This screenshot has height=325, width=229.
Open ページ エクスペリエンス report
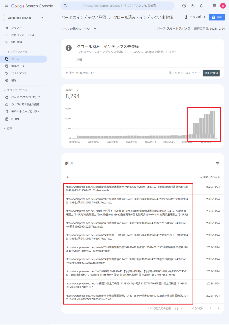point(23,97)
